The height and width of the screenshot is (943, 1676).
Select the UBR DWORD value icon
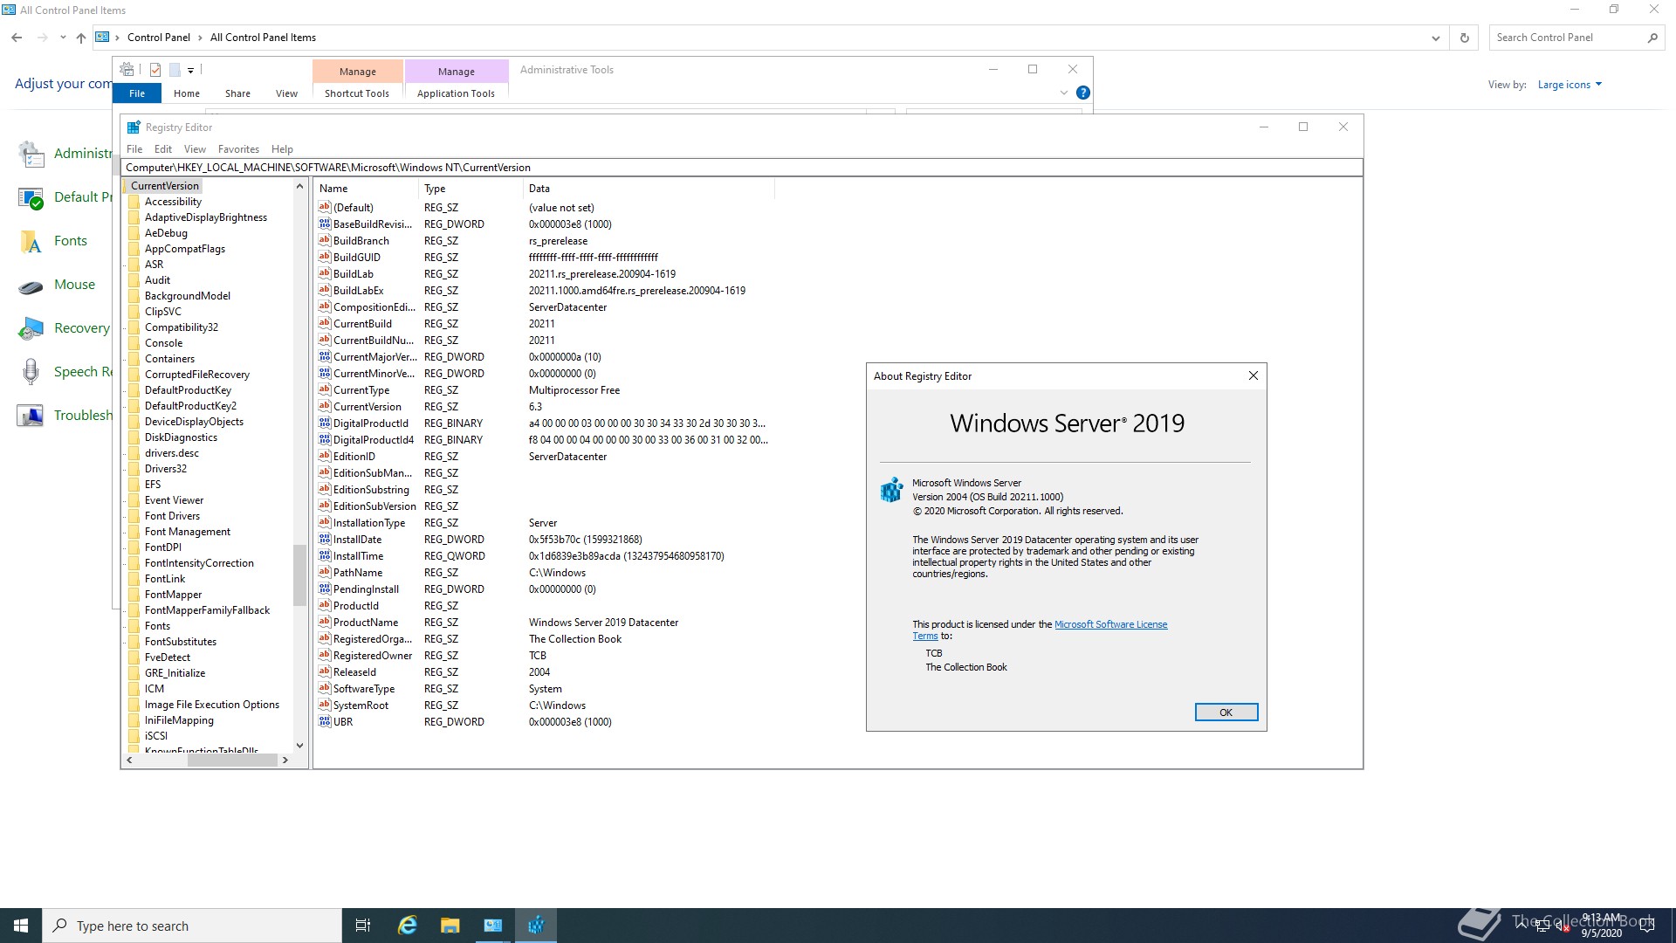click(x=325, y=721)
